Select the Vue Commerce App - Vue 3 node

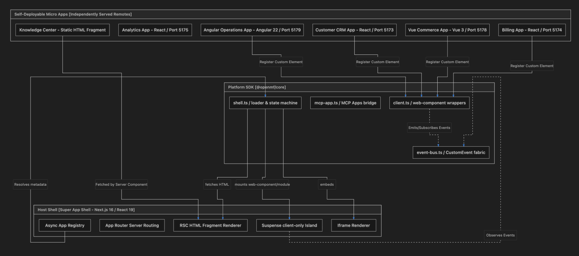(x=447, y=30)
